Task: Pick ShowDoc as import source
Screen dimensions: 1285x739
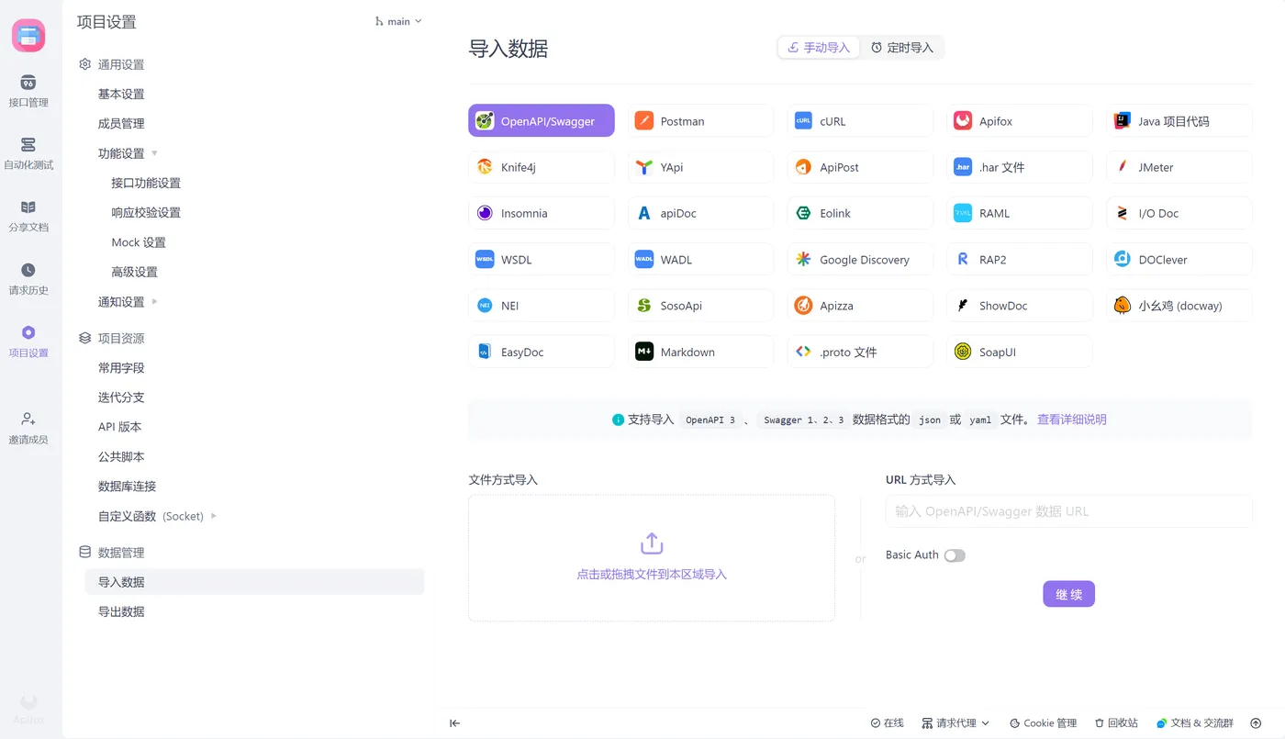Action: point(1020,306)
